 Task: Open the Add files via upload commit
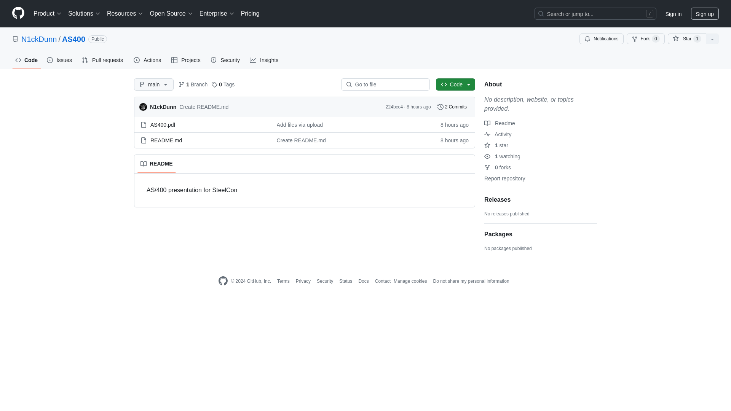(x=300, y=125)
